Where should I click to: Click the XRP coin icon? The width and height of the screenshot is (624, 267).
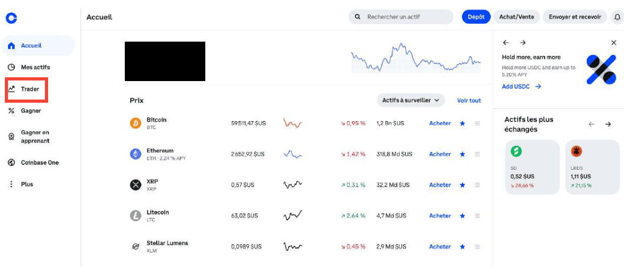(135, 185)
